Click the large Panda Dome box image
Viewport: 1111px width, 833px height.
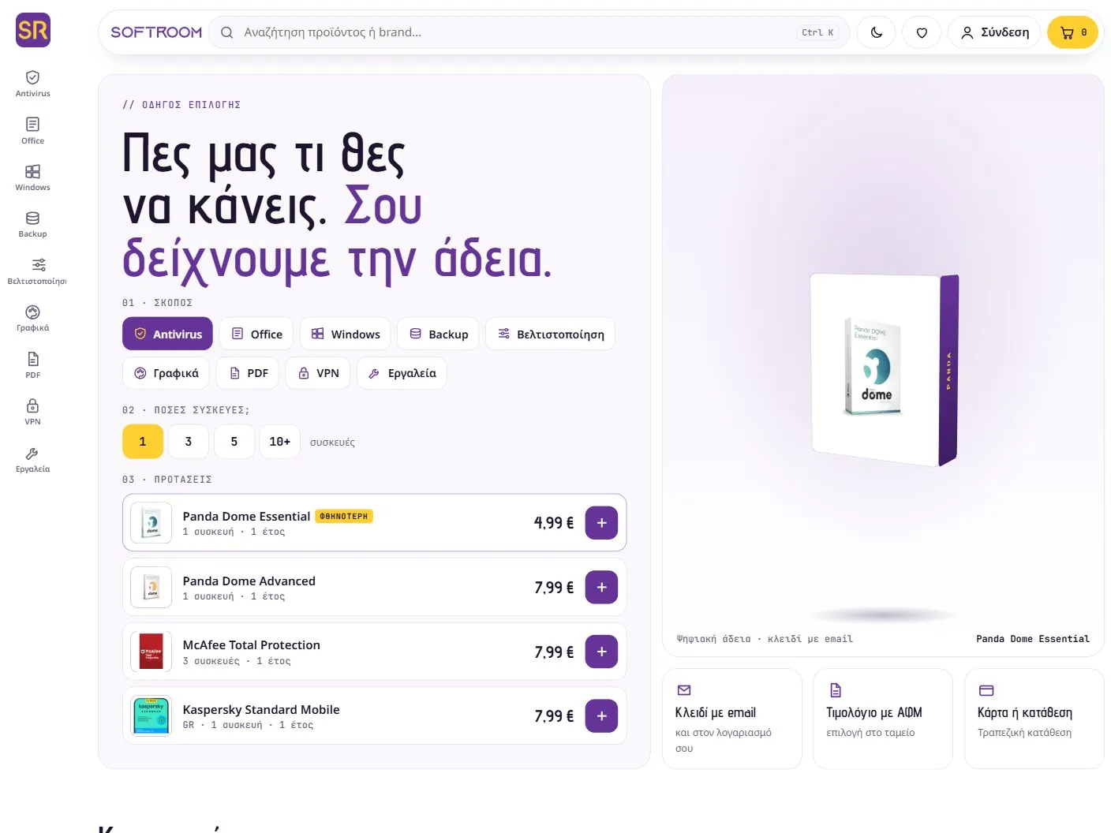[884, 369]
